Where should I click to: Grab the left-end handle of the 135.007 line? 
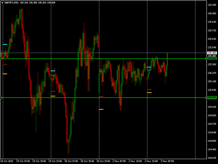(1, 98)
